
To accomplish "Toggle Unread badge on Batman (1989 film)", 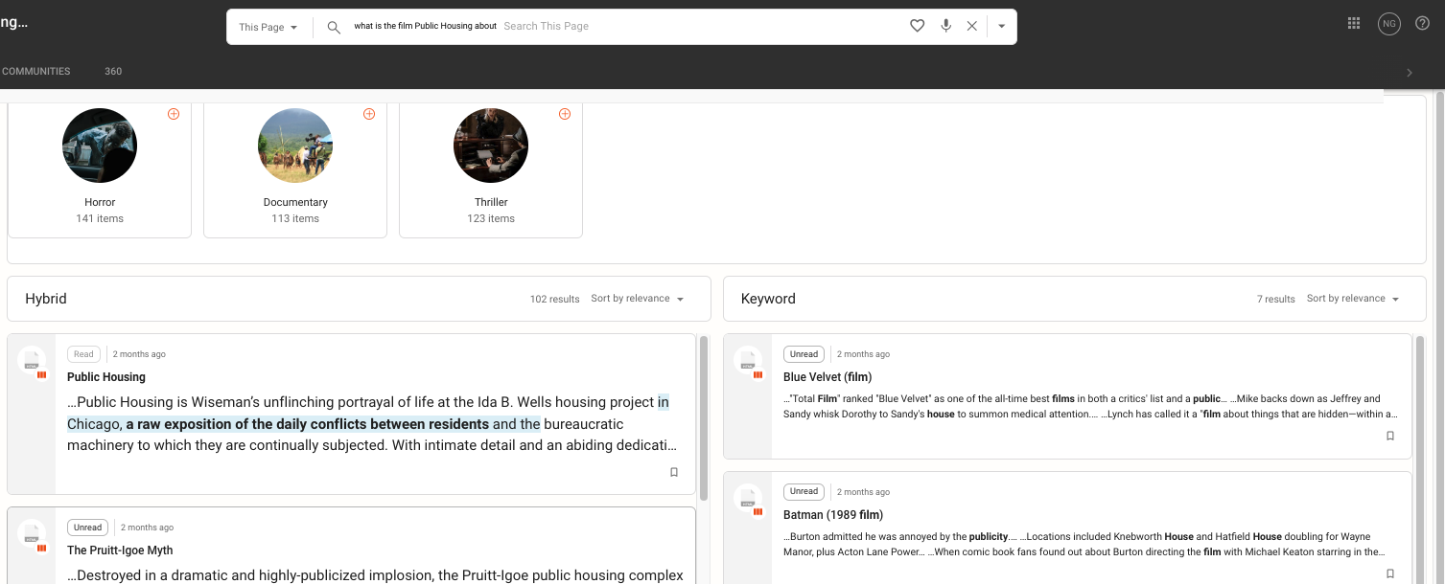I will (x=804, y=492).
